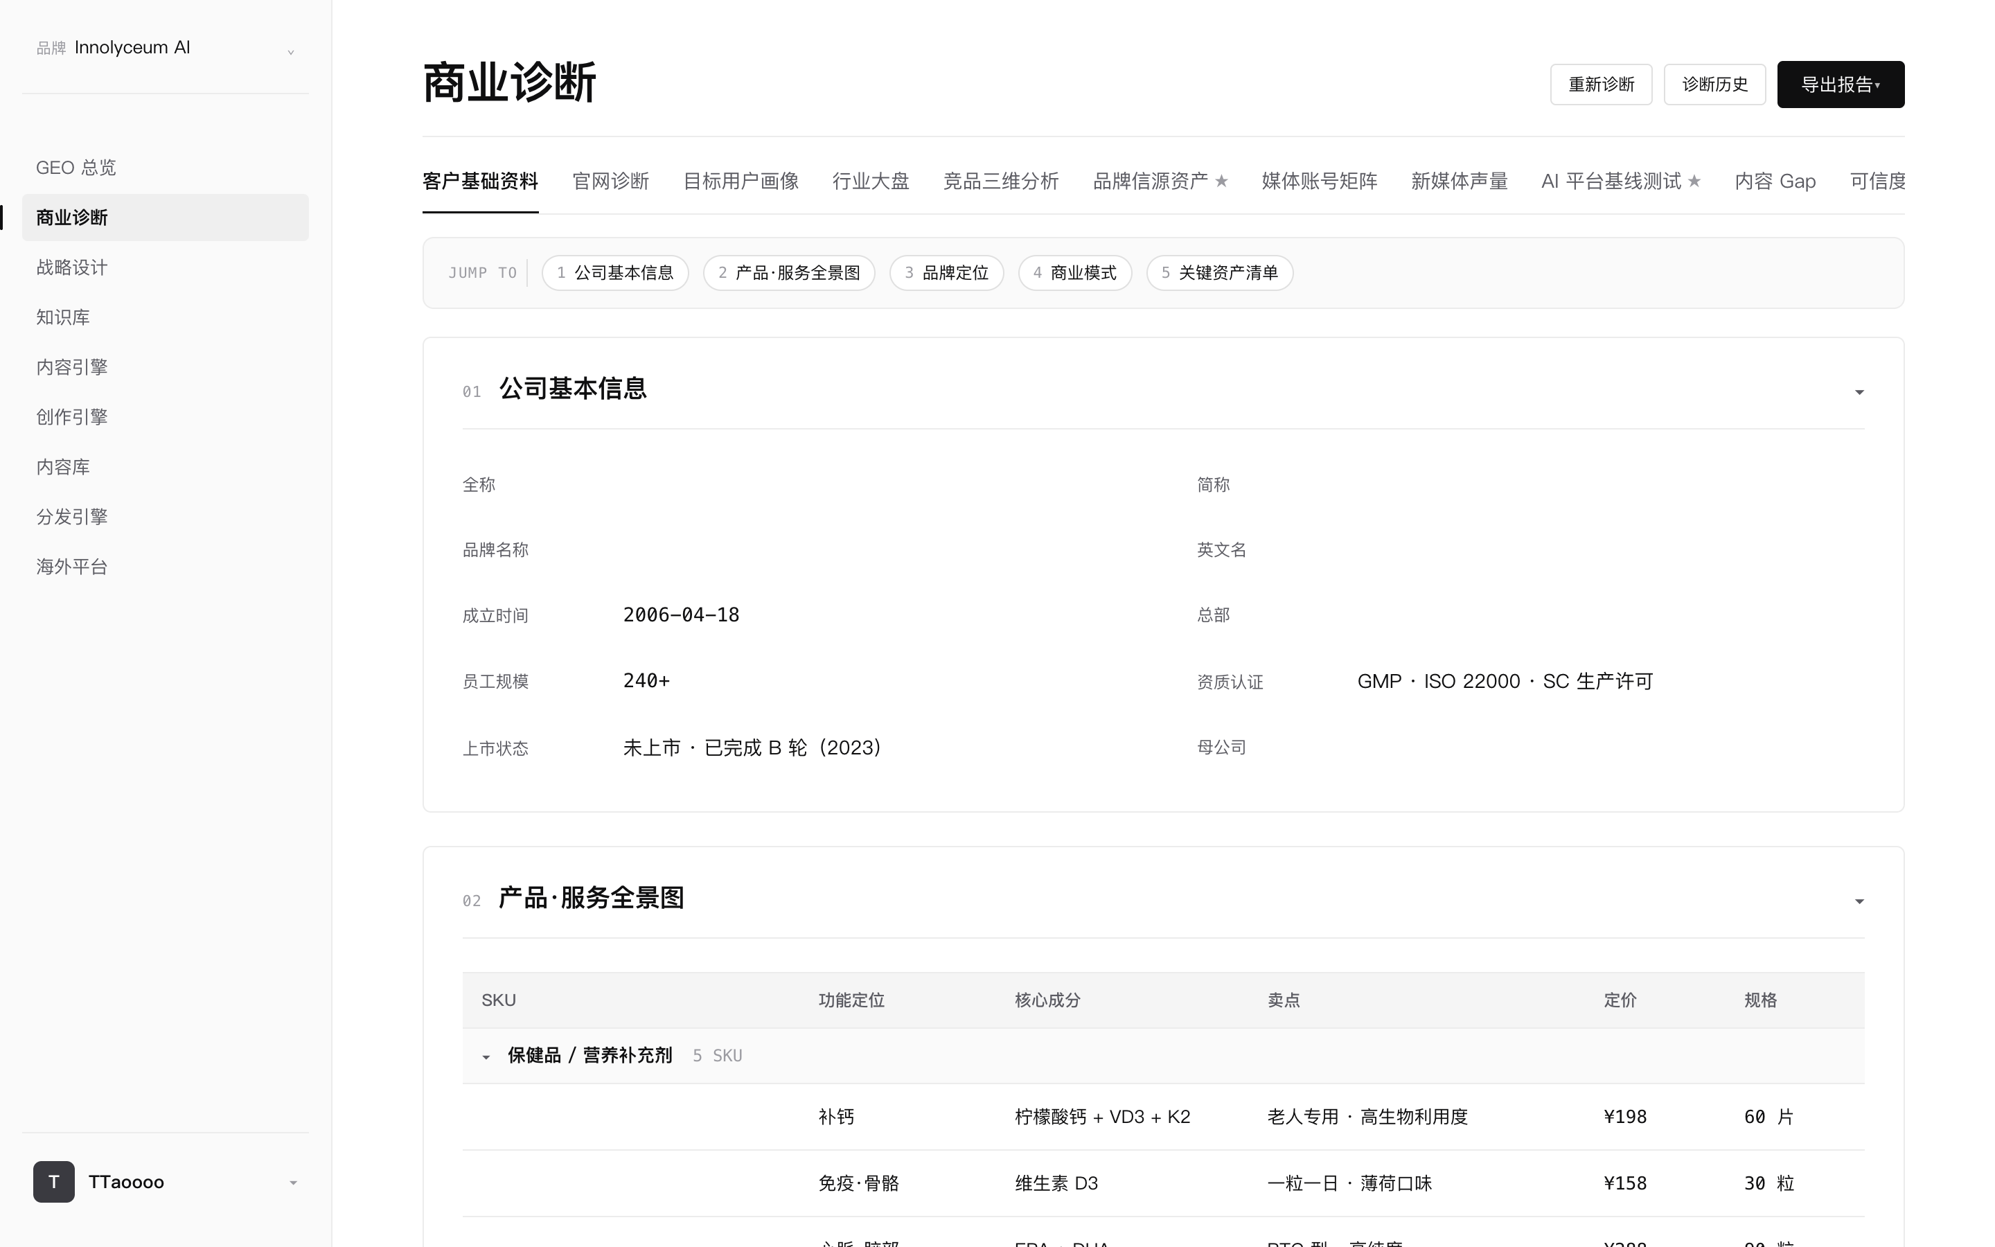Jump to 5 关键资产清单
The width and height of the screenshot is (1995, 1247).
click(x=1219, y=273)
